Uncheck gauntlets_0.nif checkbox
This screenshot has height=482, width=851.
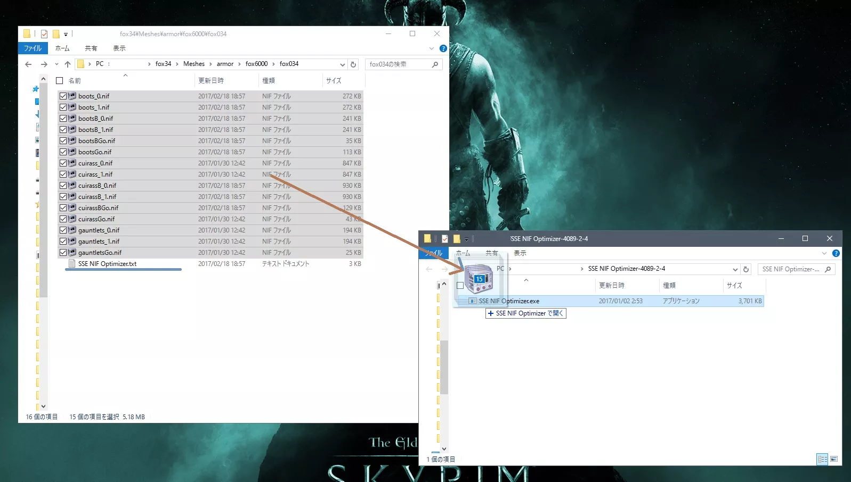point(63,230)
